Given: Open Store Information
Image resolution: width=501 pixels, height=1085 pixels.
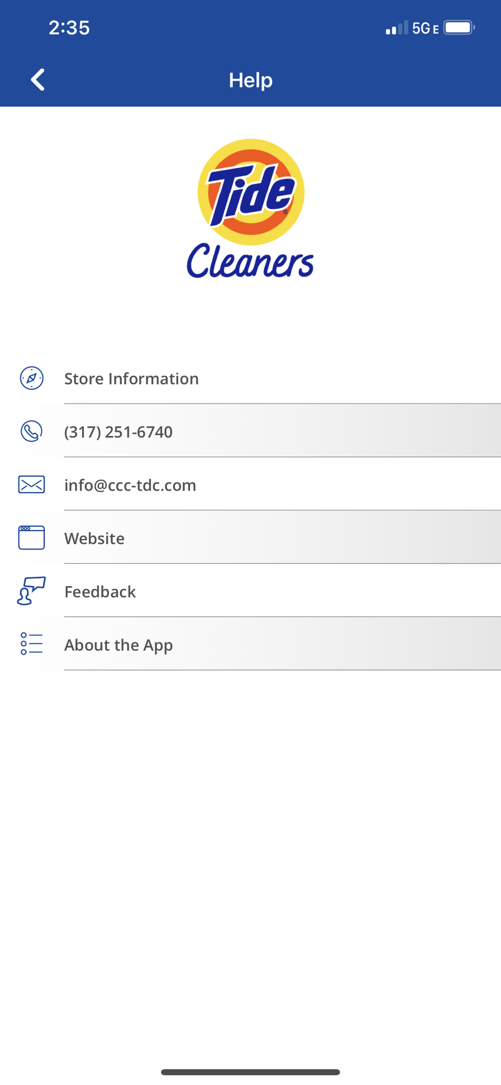Looking at the screenshot, I should (x=132, y=379).
